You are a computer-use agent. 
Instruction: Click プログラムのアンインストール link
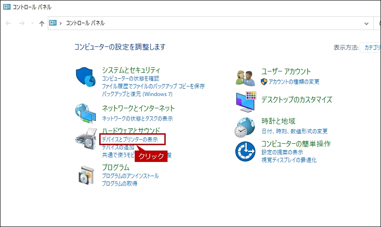[130, 176]
